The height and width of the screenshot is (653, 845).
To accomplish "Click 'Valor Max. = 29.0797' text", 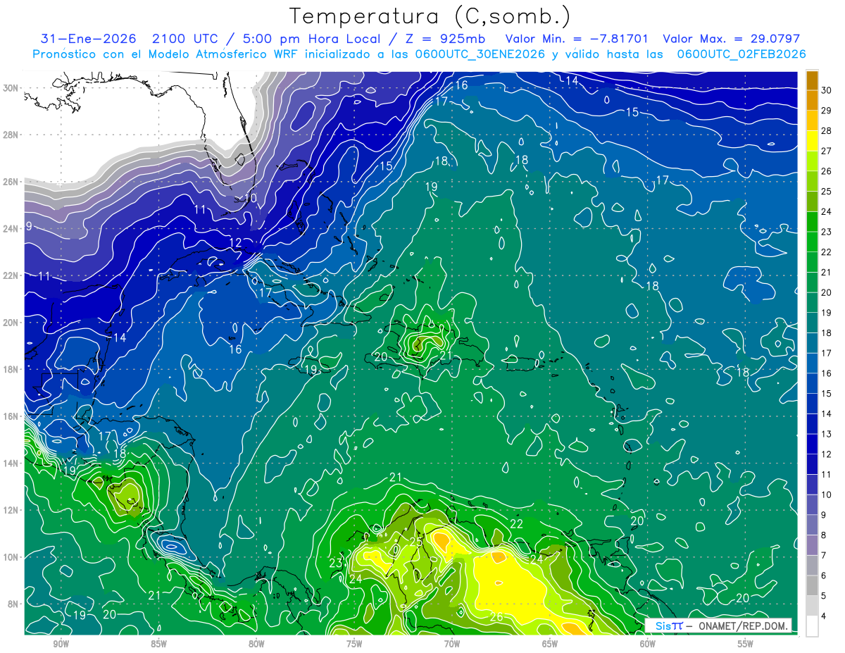I will tap(732, 39).
